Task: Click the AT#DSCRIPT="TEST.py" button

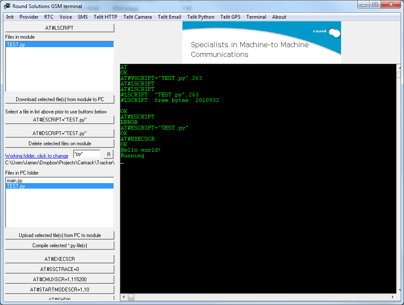Action: tap(60, 133)
